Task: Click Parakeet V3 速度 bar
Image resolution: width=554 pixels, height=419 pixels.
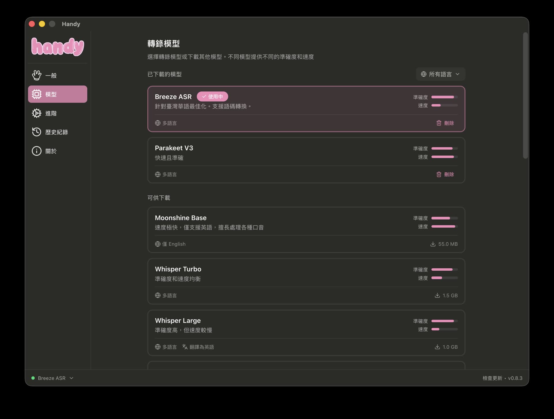Action: click(445, 157)
